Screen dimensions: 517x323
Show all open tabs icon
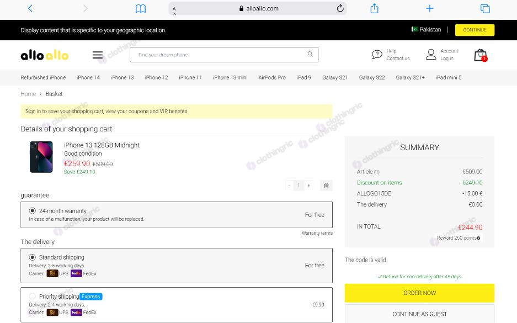(x=485, y=9)
